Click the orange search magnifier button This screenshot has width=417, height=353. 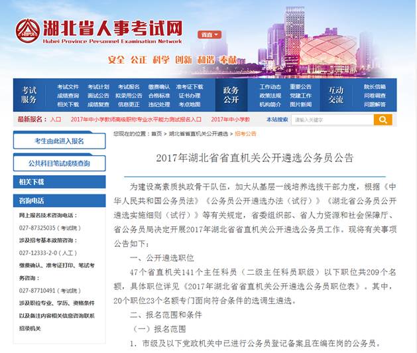[x=383, y=119]
